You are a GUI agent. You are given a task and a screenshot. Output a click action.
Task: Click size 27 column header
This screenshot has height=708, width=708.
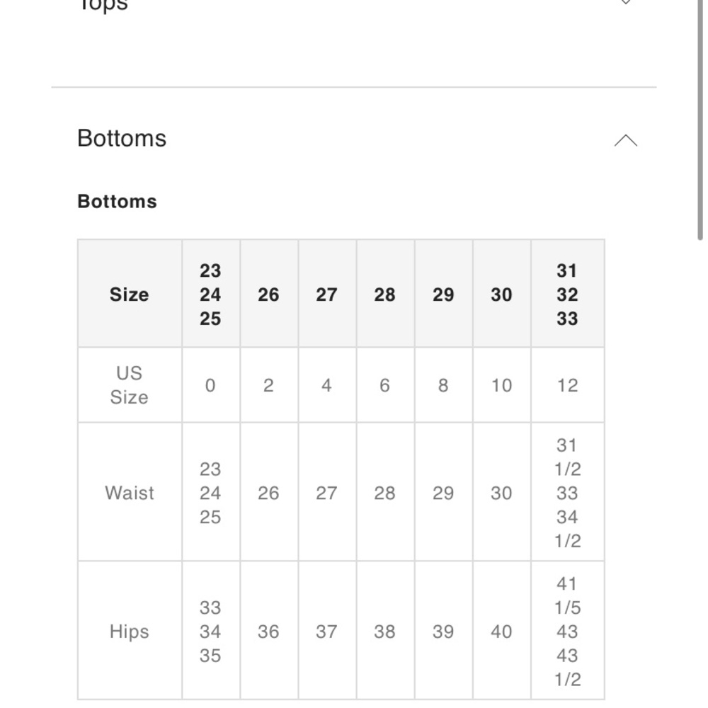[327, 294]
